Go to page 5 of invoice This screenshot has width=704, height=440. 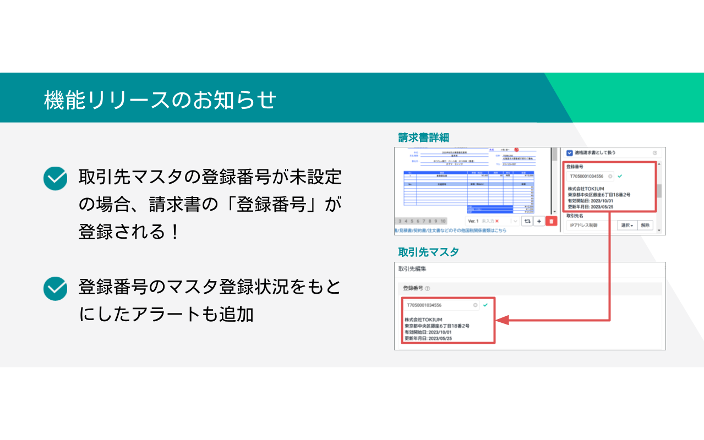(412, 221)
